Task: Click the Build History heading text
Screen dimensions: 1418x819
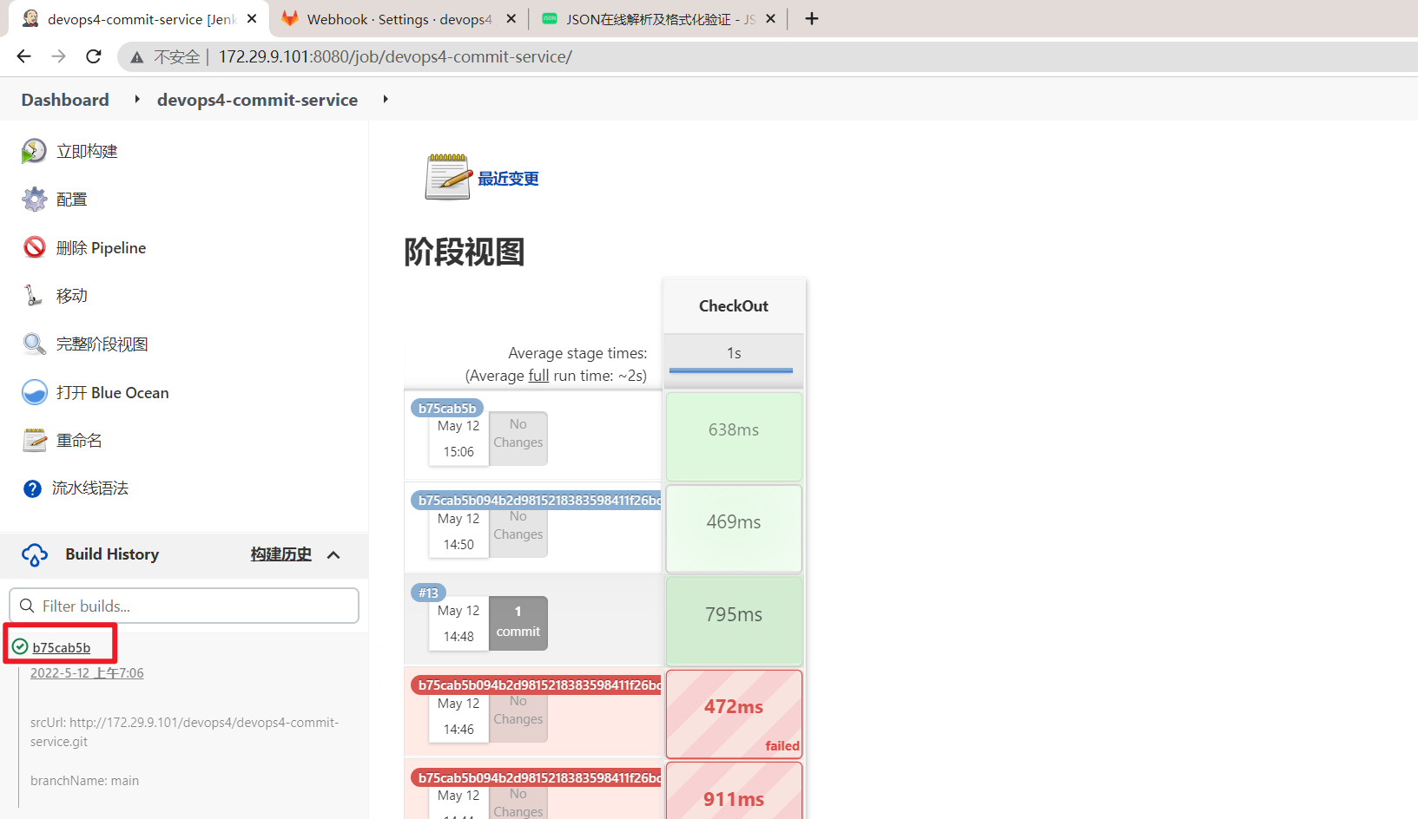Action: click(112, 554)
